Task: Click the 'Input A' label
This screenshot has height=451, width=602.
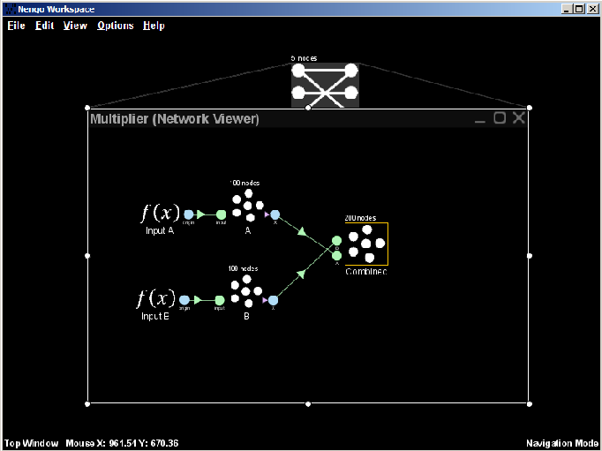Action: point(160,230)
